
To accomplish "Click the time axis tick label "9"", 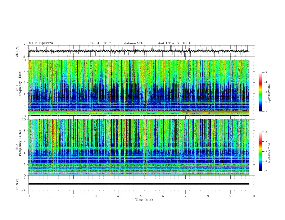I will click(230, 196).
